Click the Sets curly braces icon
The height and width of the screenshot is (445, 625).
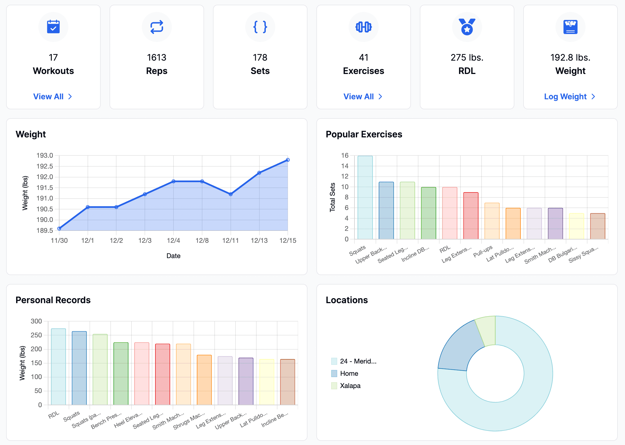(260, 27)
